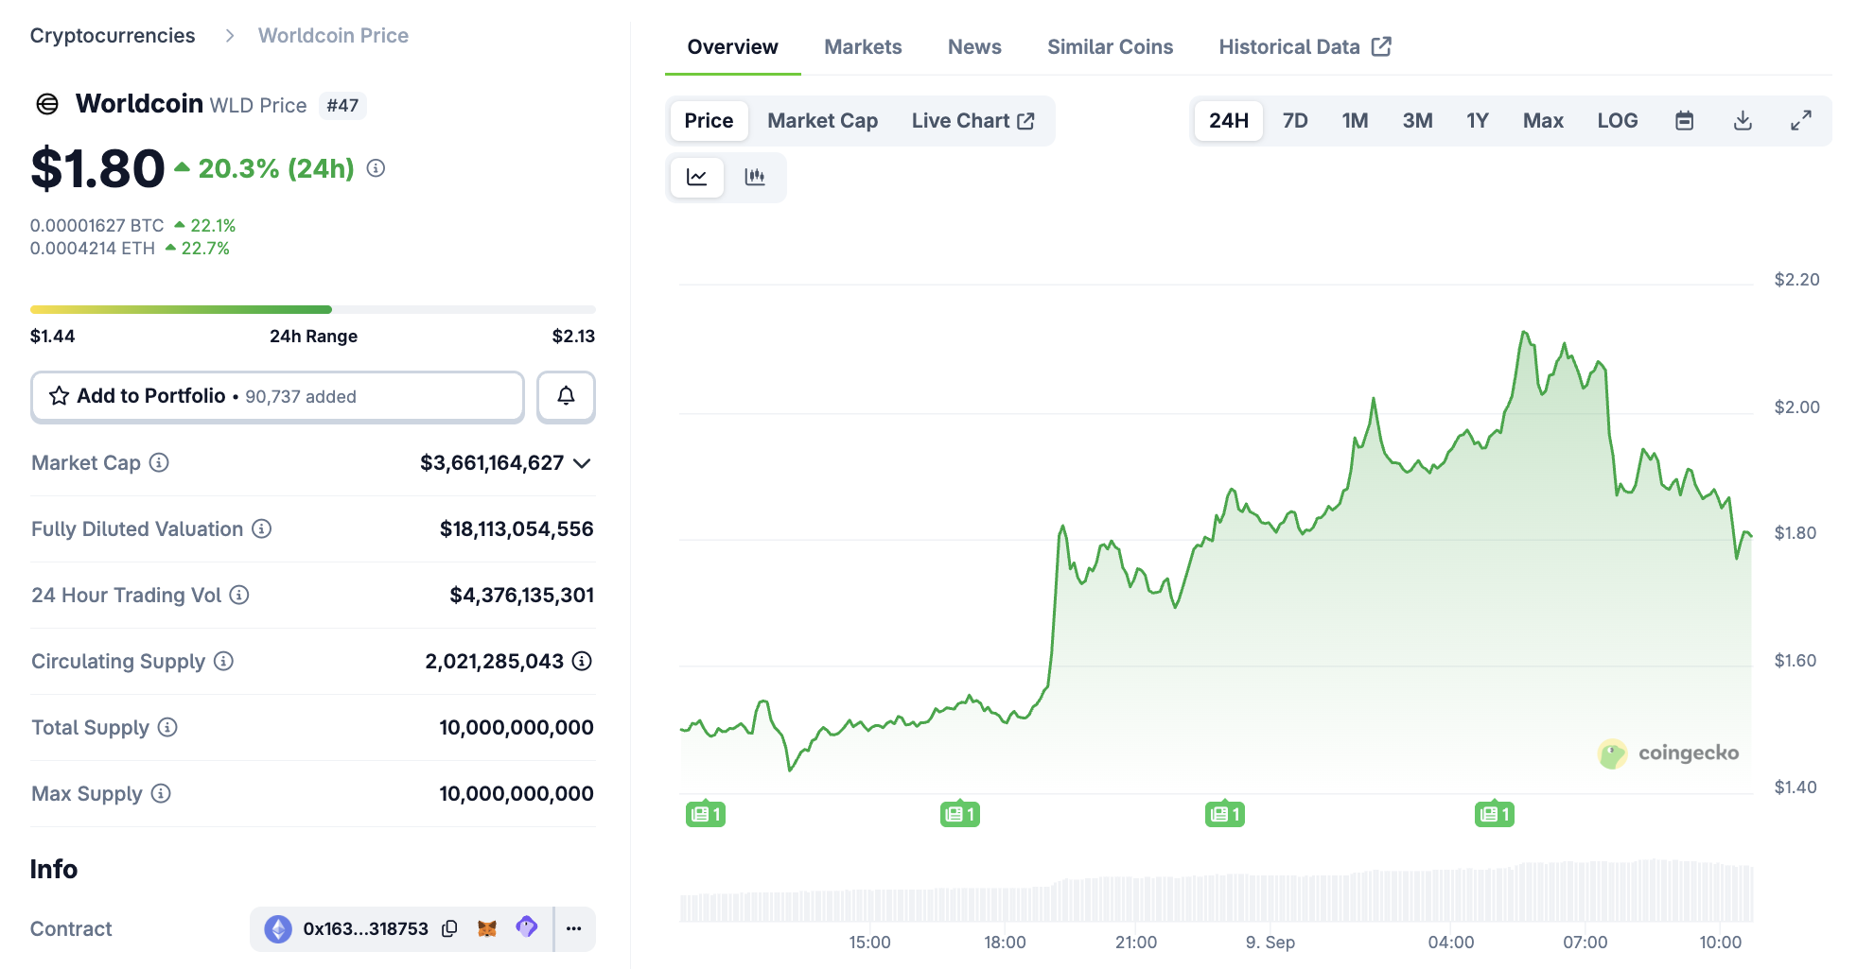
Task: Enable price alerts via the bell icon
Action: (566, 396)
